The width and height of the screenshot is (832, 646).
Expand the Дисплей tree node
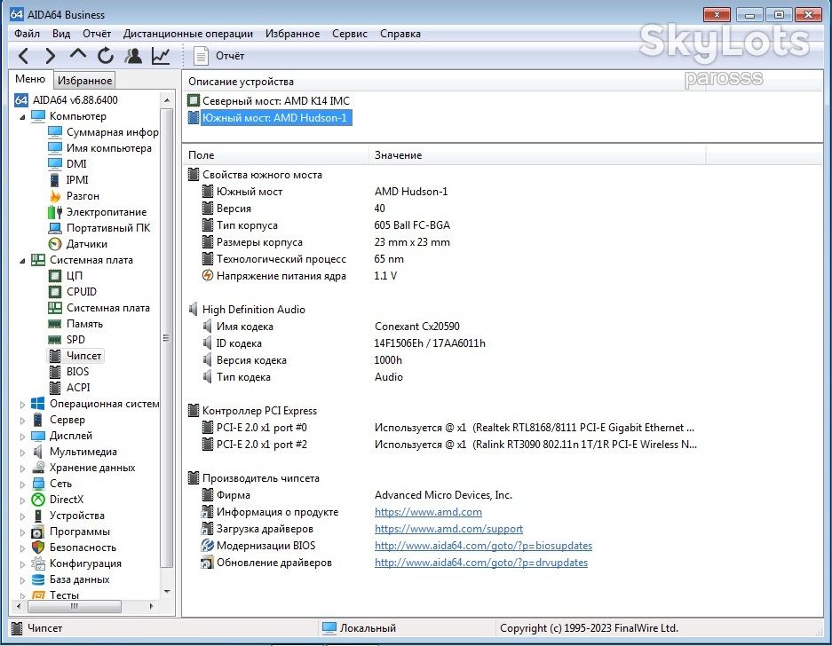click(22, 437)
